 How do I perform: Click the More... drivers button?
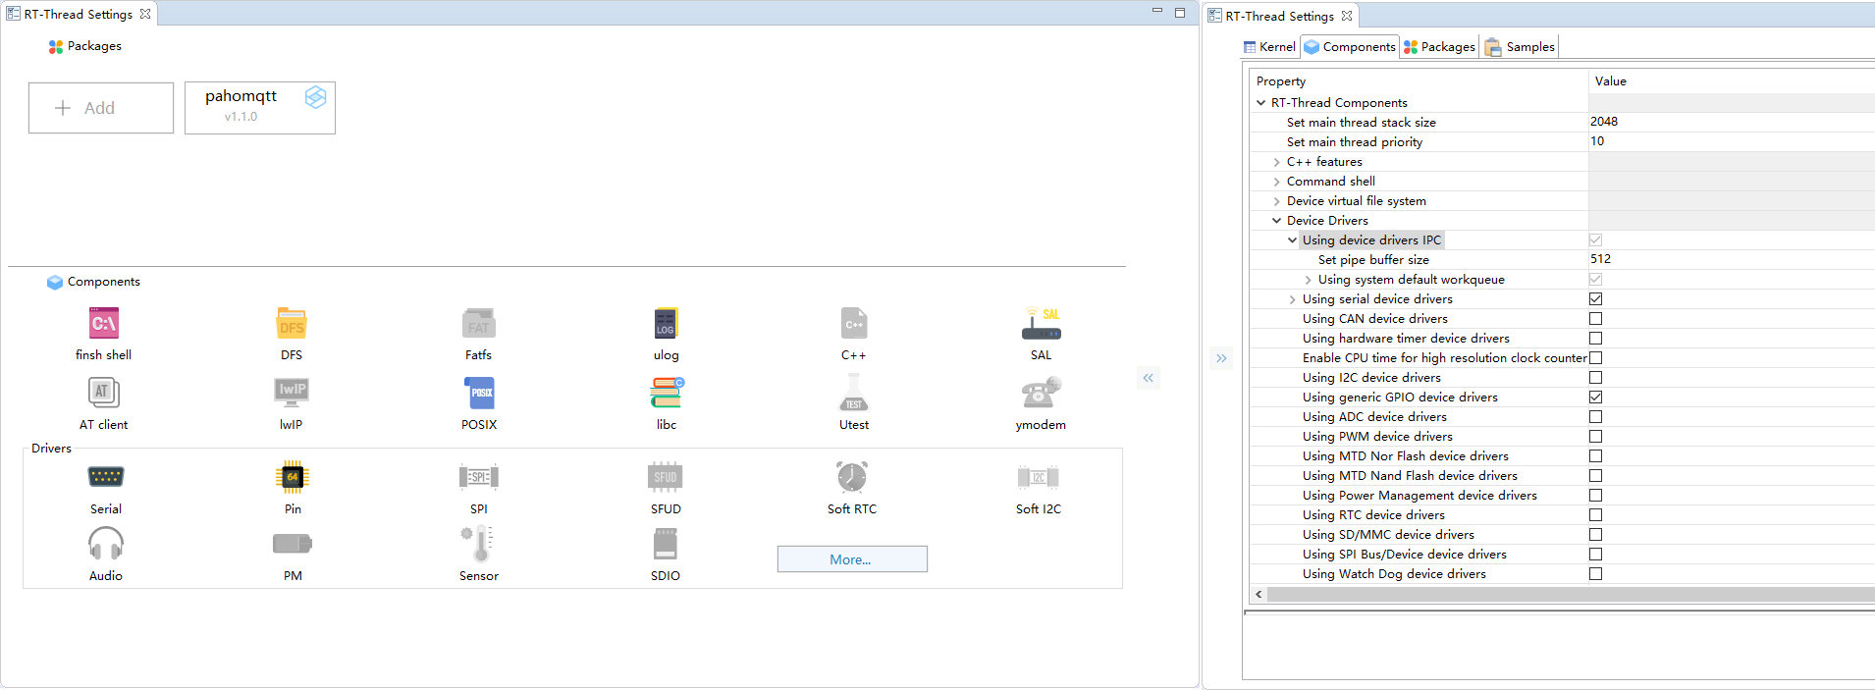click(852, 559)
